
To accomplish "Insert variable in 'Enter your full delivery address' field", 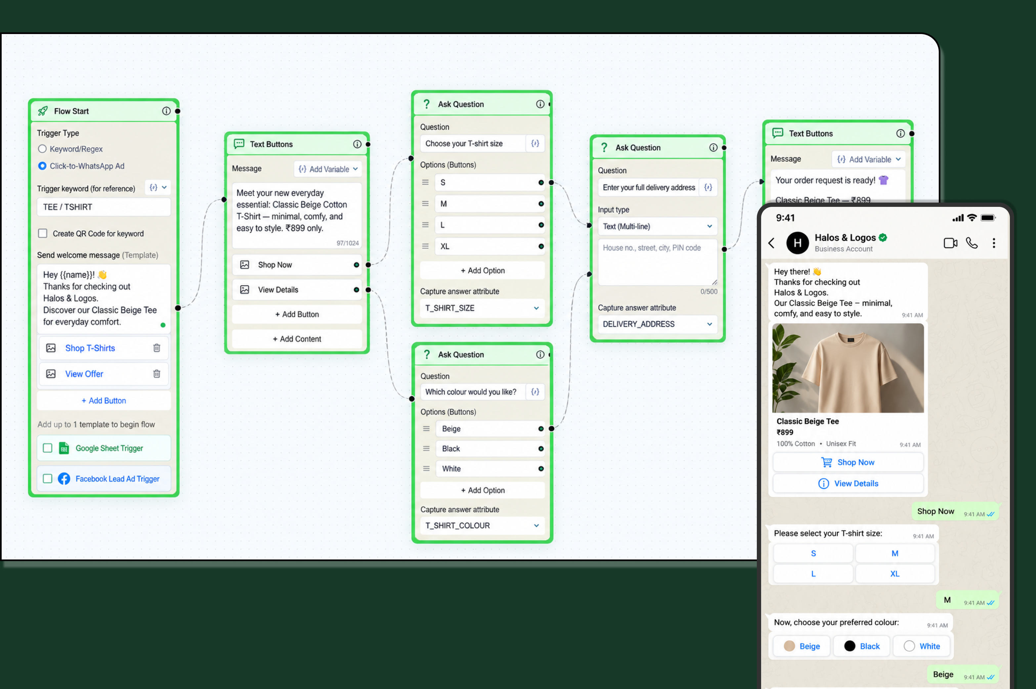I will click(708, 188).
